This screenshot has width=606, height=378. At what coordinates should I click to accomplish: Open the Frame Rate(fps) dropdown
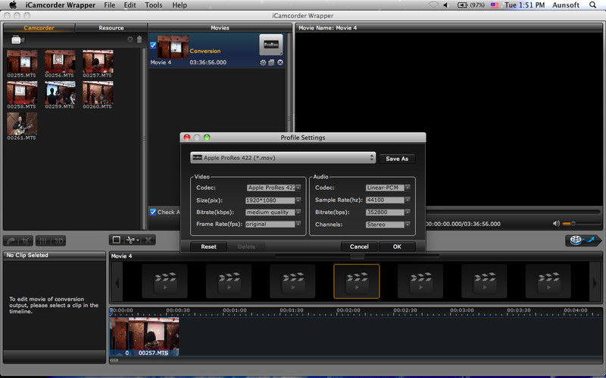pyautogui.click(x=273, y=224)
